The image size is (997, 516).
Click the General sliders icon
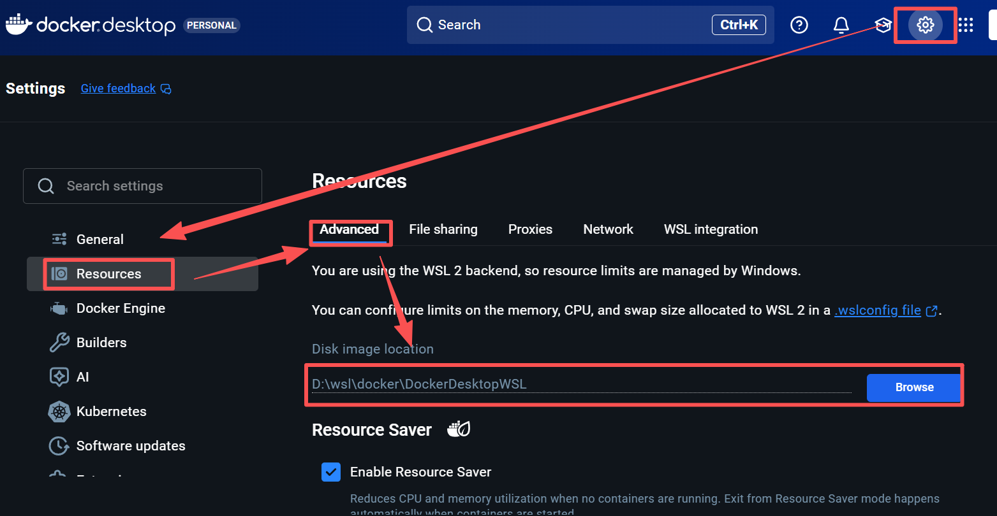click(59, 239)
